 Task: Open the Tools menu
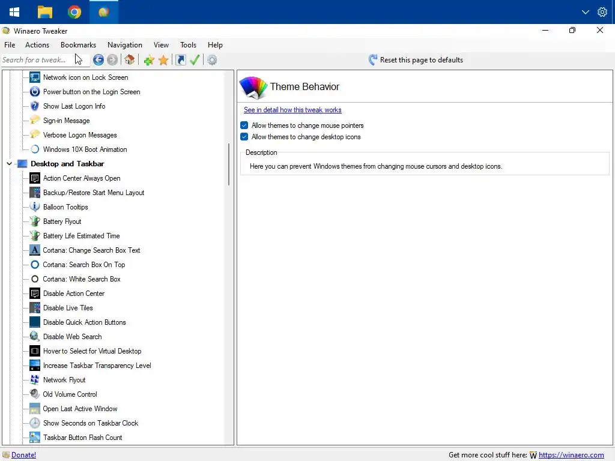[188, 45]
